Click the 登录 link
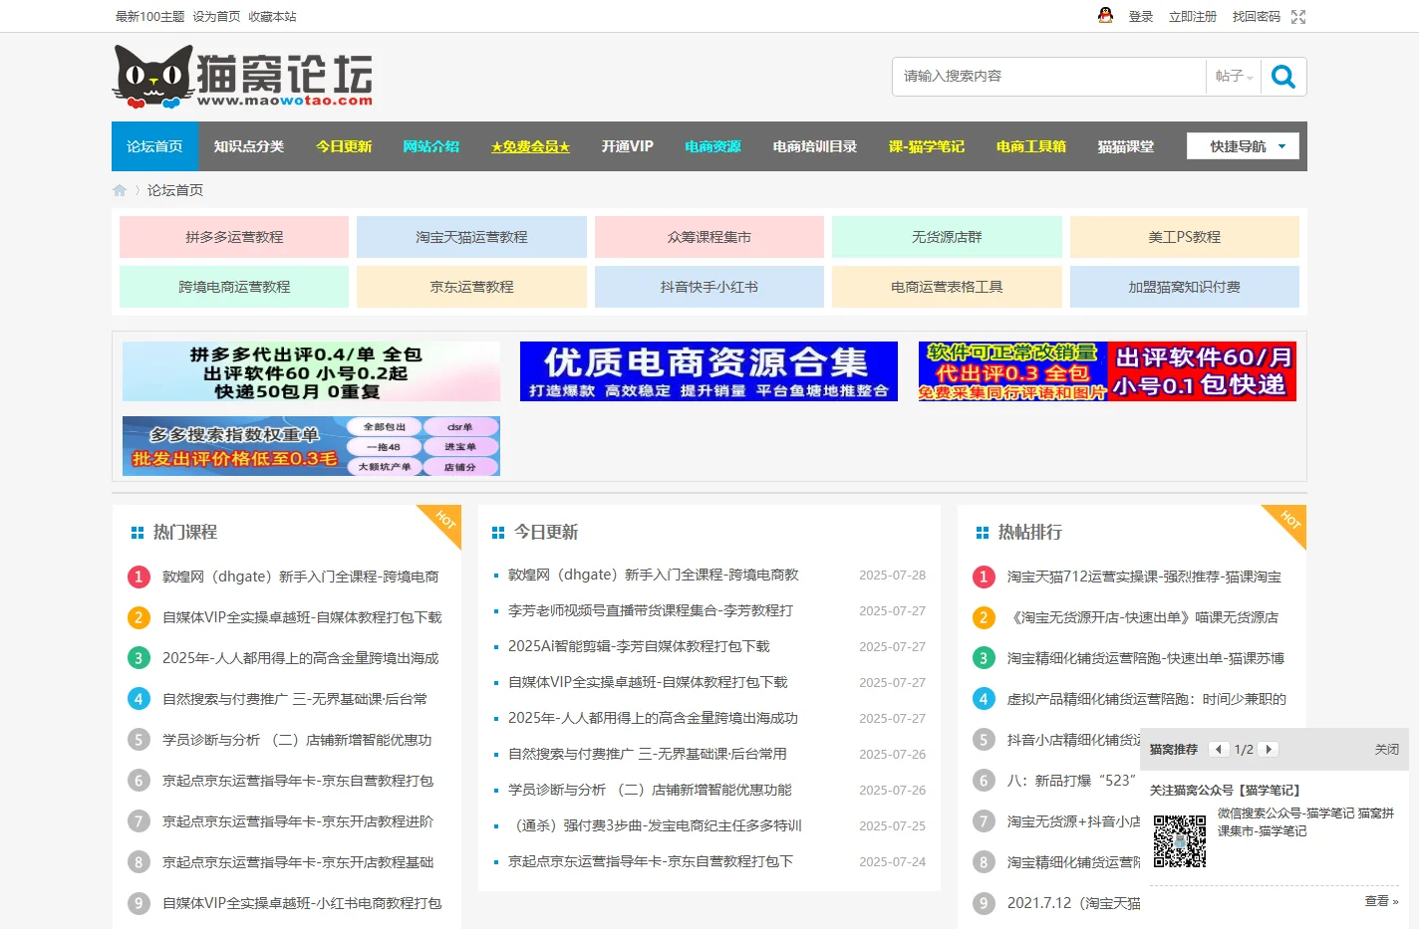Image resolution: width=1419 pixels, height=929 pixels. (x=1141, y=17)
